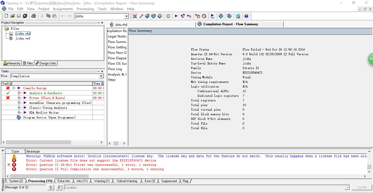Screen dimensions: 373x193
Task: Select jishu.vwf file in Project Navigator
Action: pos(23,38)
